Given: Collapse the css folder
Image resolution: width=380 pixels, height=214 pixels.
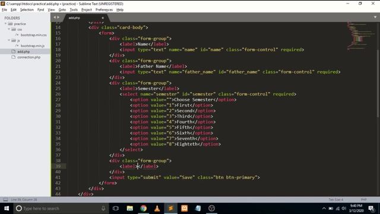Looking at the screenshot, I should (9, 29).
